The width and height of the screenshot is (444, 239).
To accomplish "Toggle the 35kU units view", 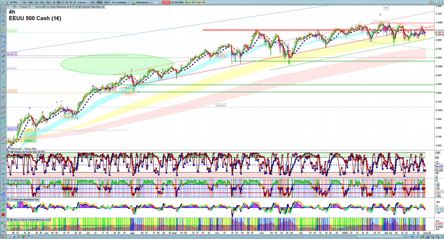I will click(107, 2).
